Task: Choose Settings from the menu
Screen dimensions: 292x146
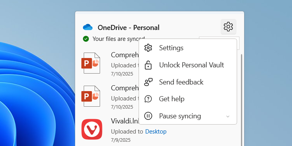Action: 188,48
